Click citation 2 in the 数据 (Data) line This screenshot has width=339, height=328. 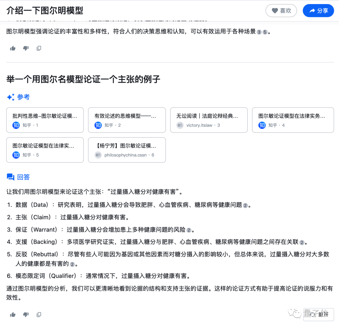pyautogui.click(x=245, y=205)
